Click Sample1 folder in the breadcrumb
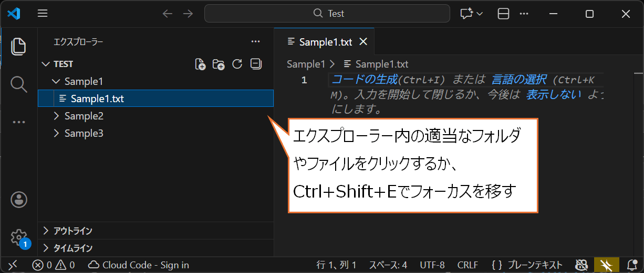 (x=306, y=64)
